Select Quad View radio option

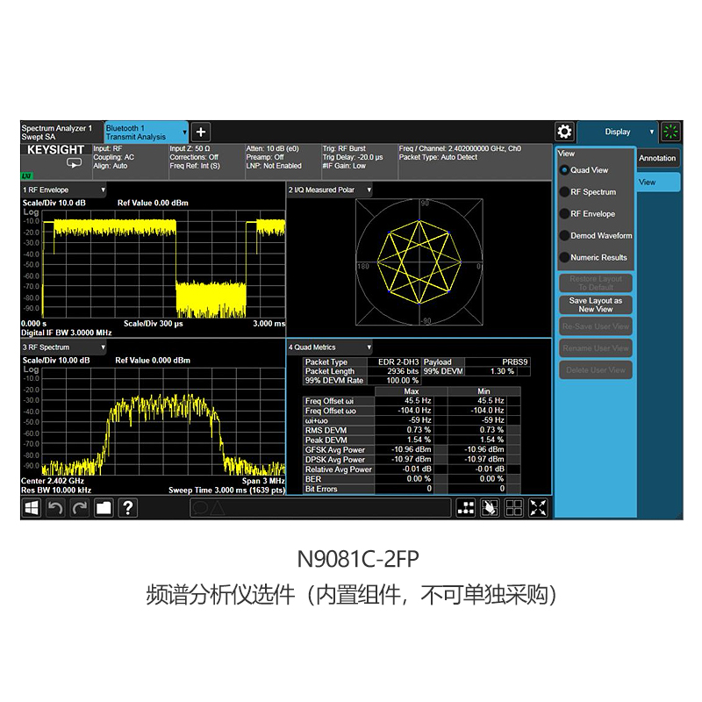(564, 170)
